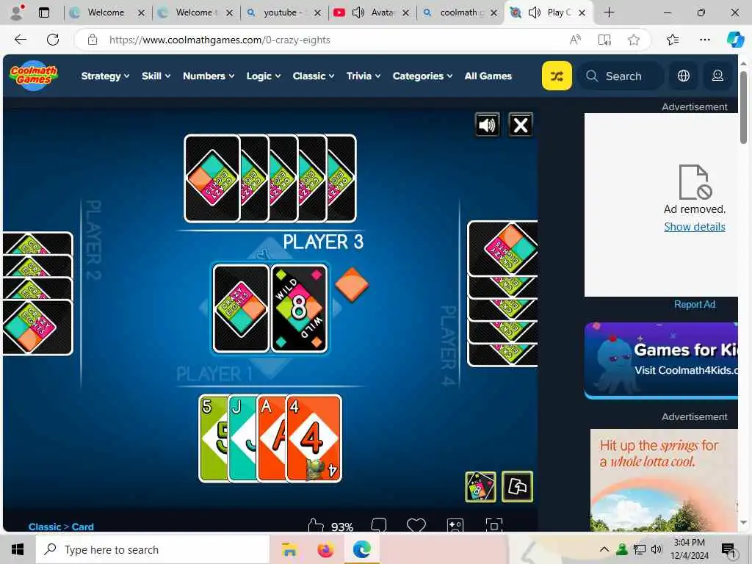This screenshot has width=752, height=564.
Task: Open Firefox from the taskbar
Action: point(325,549)
